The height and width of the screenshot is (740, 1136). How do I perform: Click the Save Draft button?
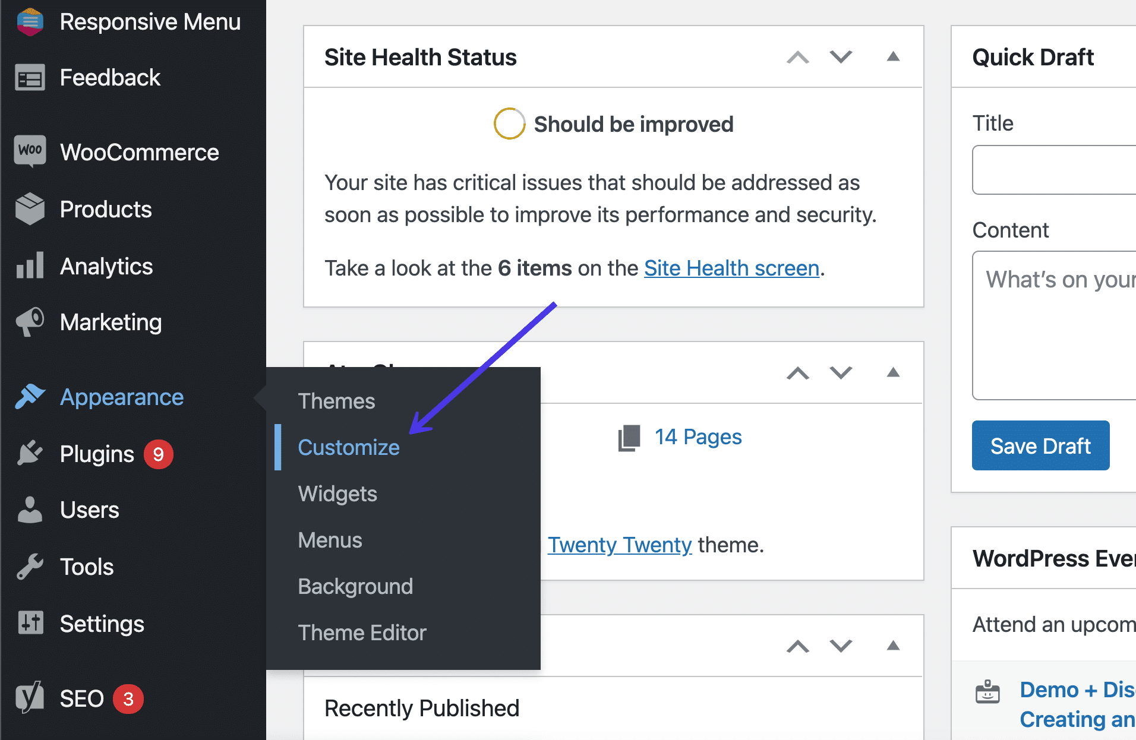point(1040,445)
